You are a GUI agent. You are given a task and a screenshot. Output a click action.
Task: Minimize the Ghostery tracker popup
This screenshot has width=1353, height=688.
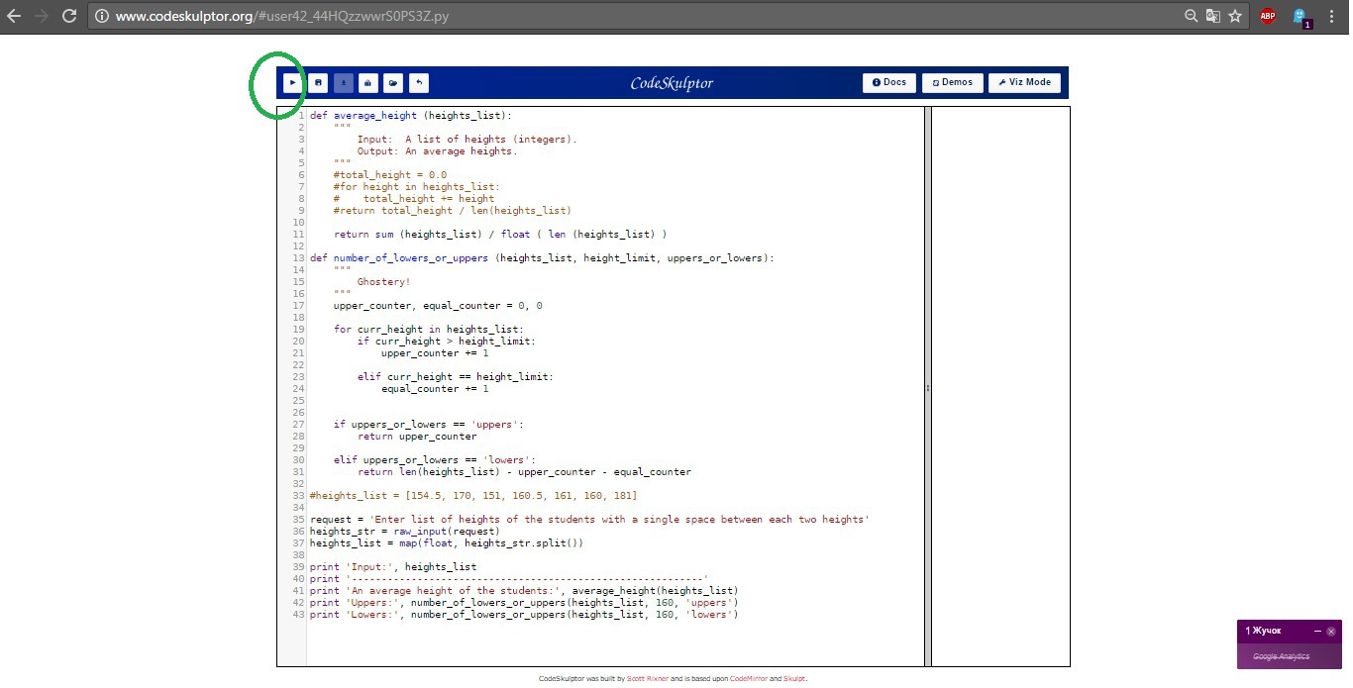[x=1317, y=632]
